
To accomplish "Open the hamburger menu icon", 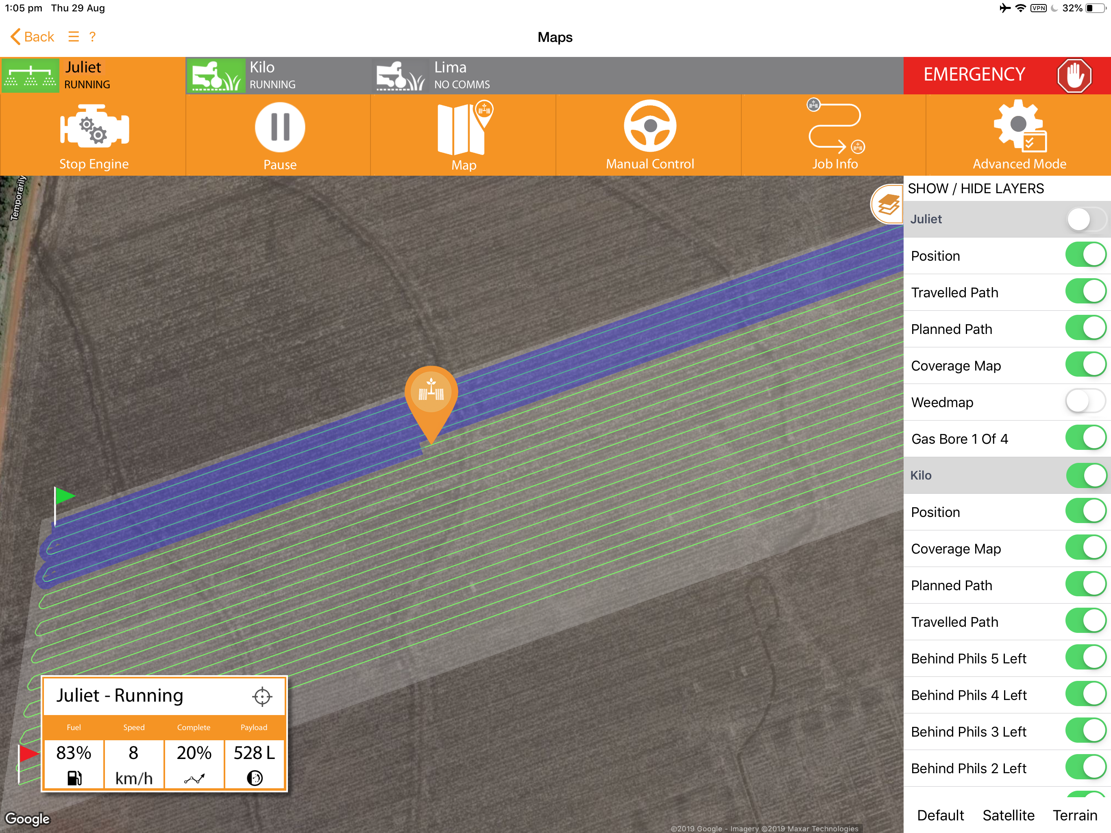I will 74,37.
